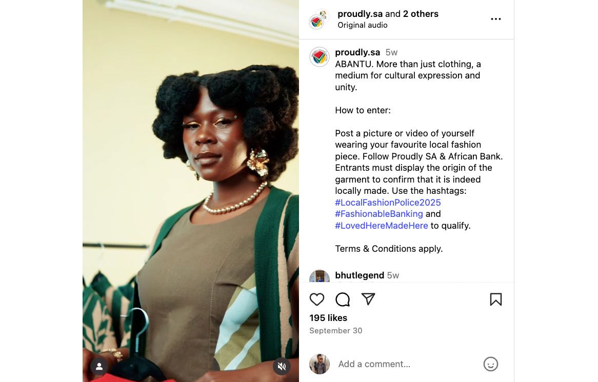Click the proudly.sa header profile picture
This screenshot has width=598, height=382.
(x=318, y=19)
